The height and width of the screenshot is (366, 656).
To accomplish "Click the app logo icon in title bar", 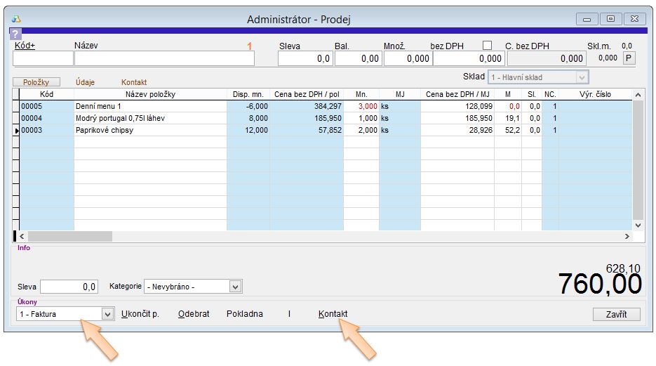I will pos(16,19).
